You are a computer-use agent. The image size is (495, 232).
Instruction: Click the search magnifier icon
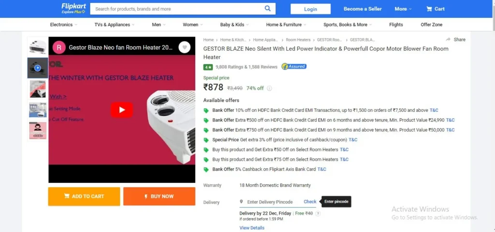(267, 9)
